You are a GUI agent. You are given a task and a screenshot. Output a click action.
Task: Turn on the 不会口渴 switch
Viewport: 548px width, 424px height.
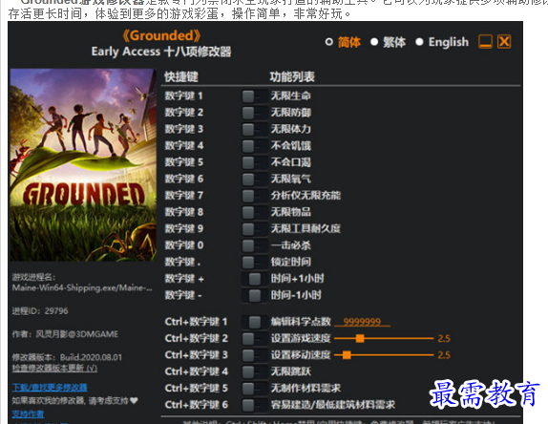(254, 162)
